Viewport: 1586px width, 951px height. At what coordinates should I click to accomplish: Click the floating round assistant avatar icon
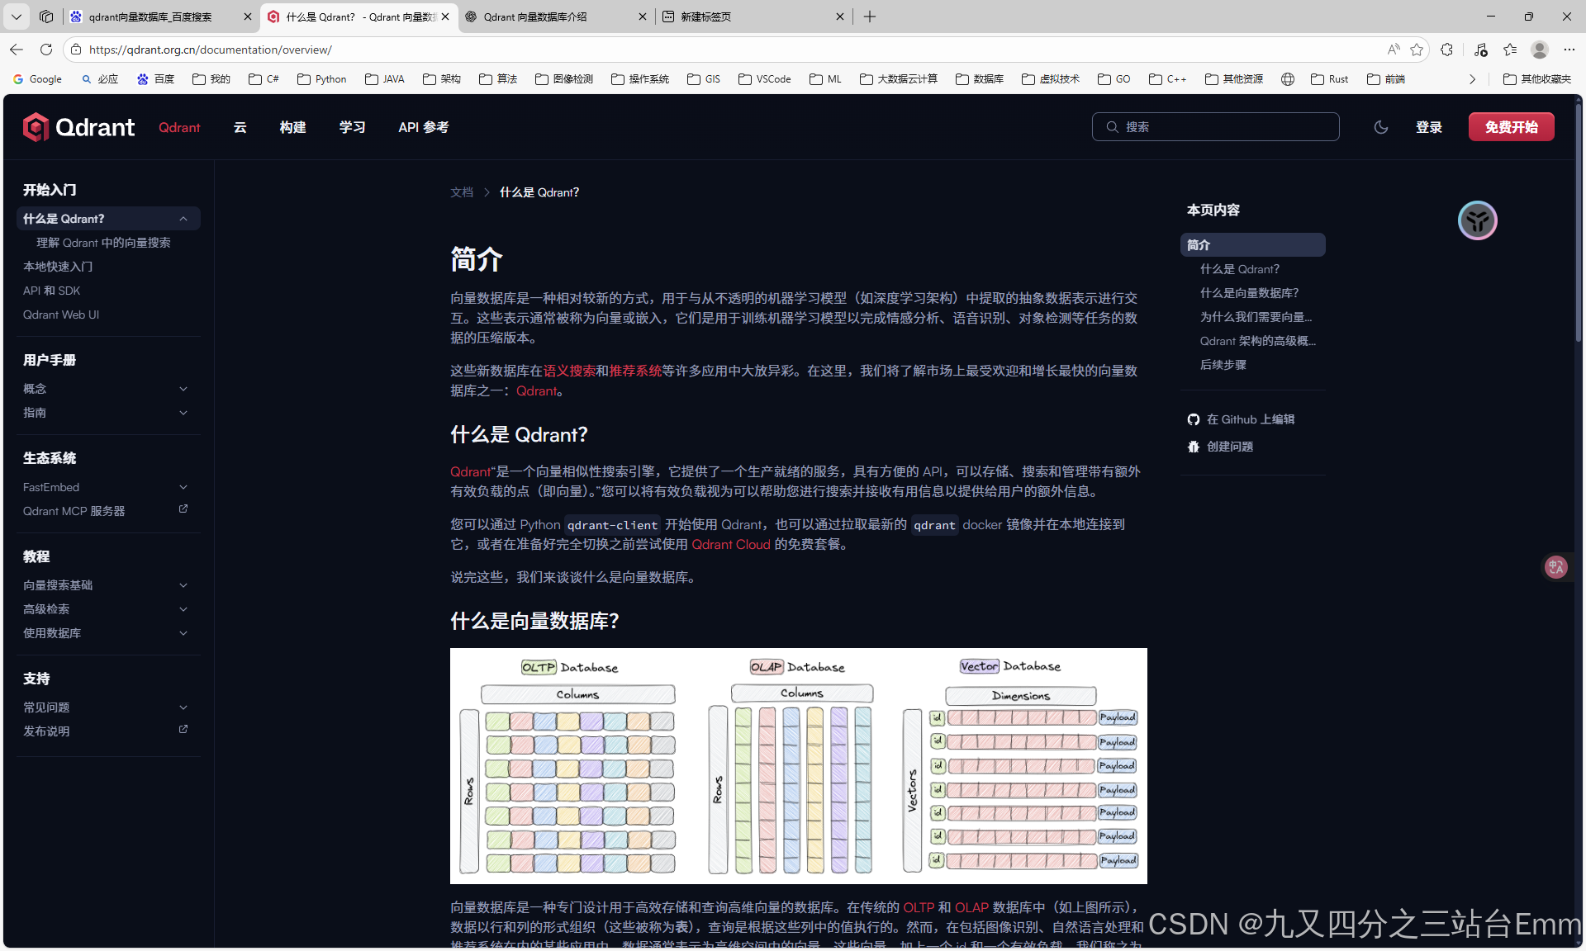pyautogui.click(x=1477, y=220)
